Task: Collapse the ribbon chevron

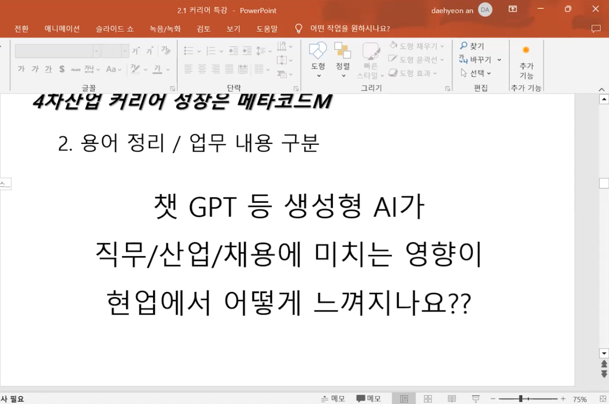Action: click(x=602, y=89)
